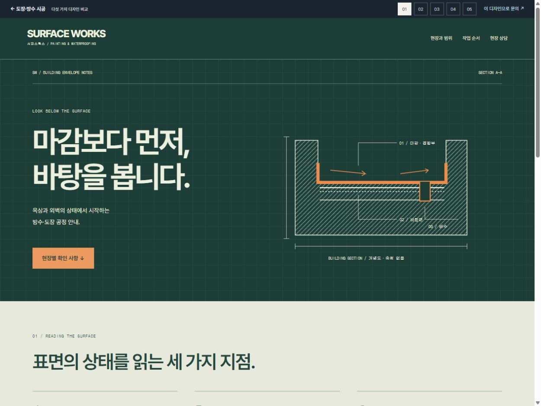This screenshot has width=541, height=406.
Task: Click the vertical page scrollbar thumb
Action: 538,82
